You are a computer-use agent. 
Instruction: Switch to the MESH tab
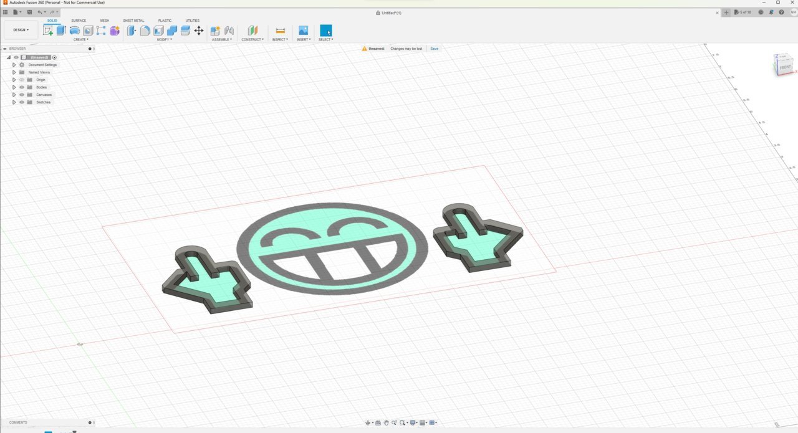point(104,21)
